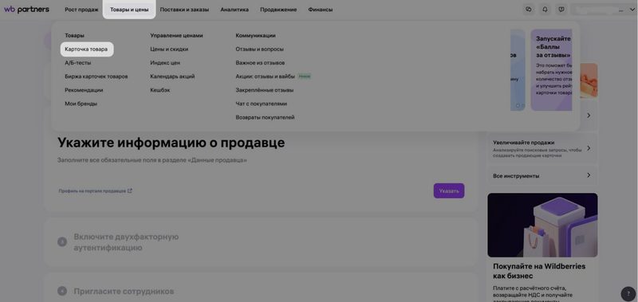638x302 pixels.
Task: Open the Финансы menu
Action: pos(321,10)
